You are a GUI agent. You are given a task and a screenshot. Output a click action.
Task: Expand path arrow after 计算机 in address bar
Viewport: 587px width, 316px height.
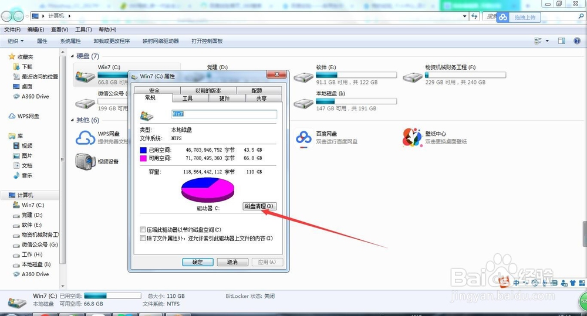[x=70, y=16]
